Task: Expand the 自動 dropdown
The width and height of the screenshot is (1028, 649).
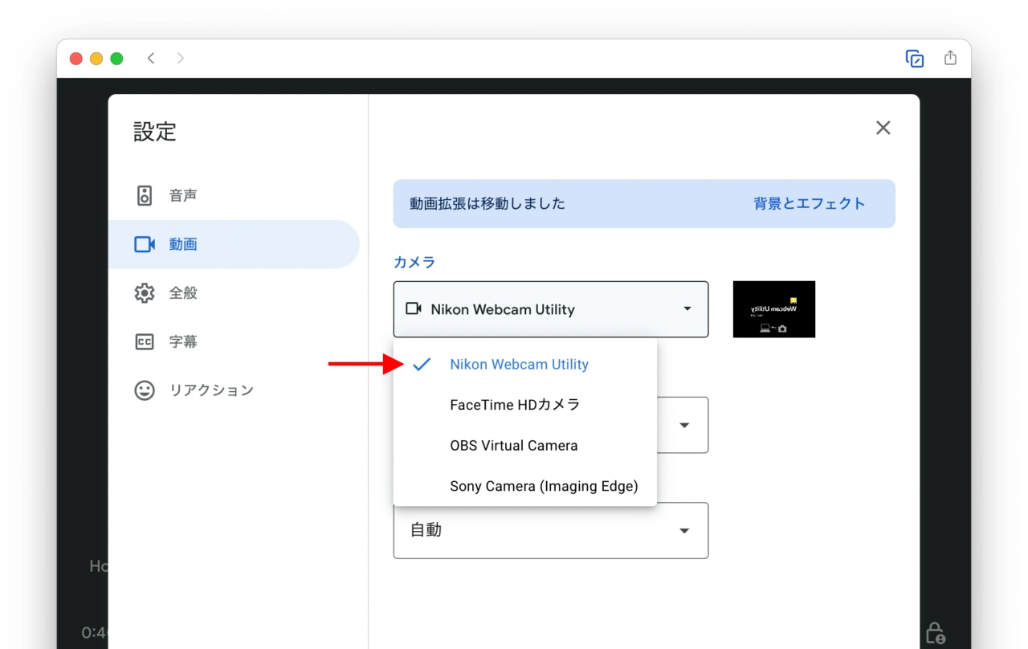Action: 550,530
